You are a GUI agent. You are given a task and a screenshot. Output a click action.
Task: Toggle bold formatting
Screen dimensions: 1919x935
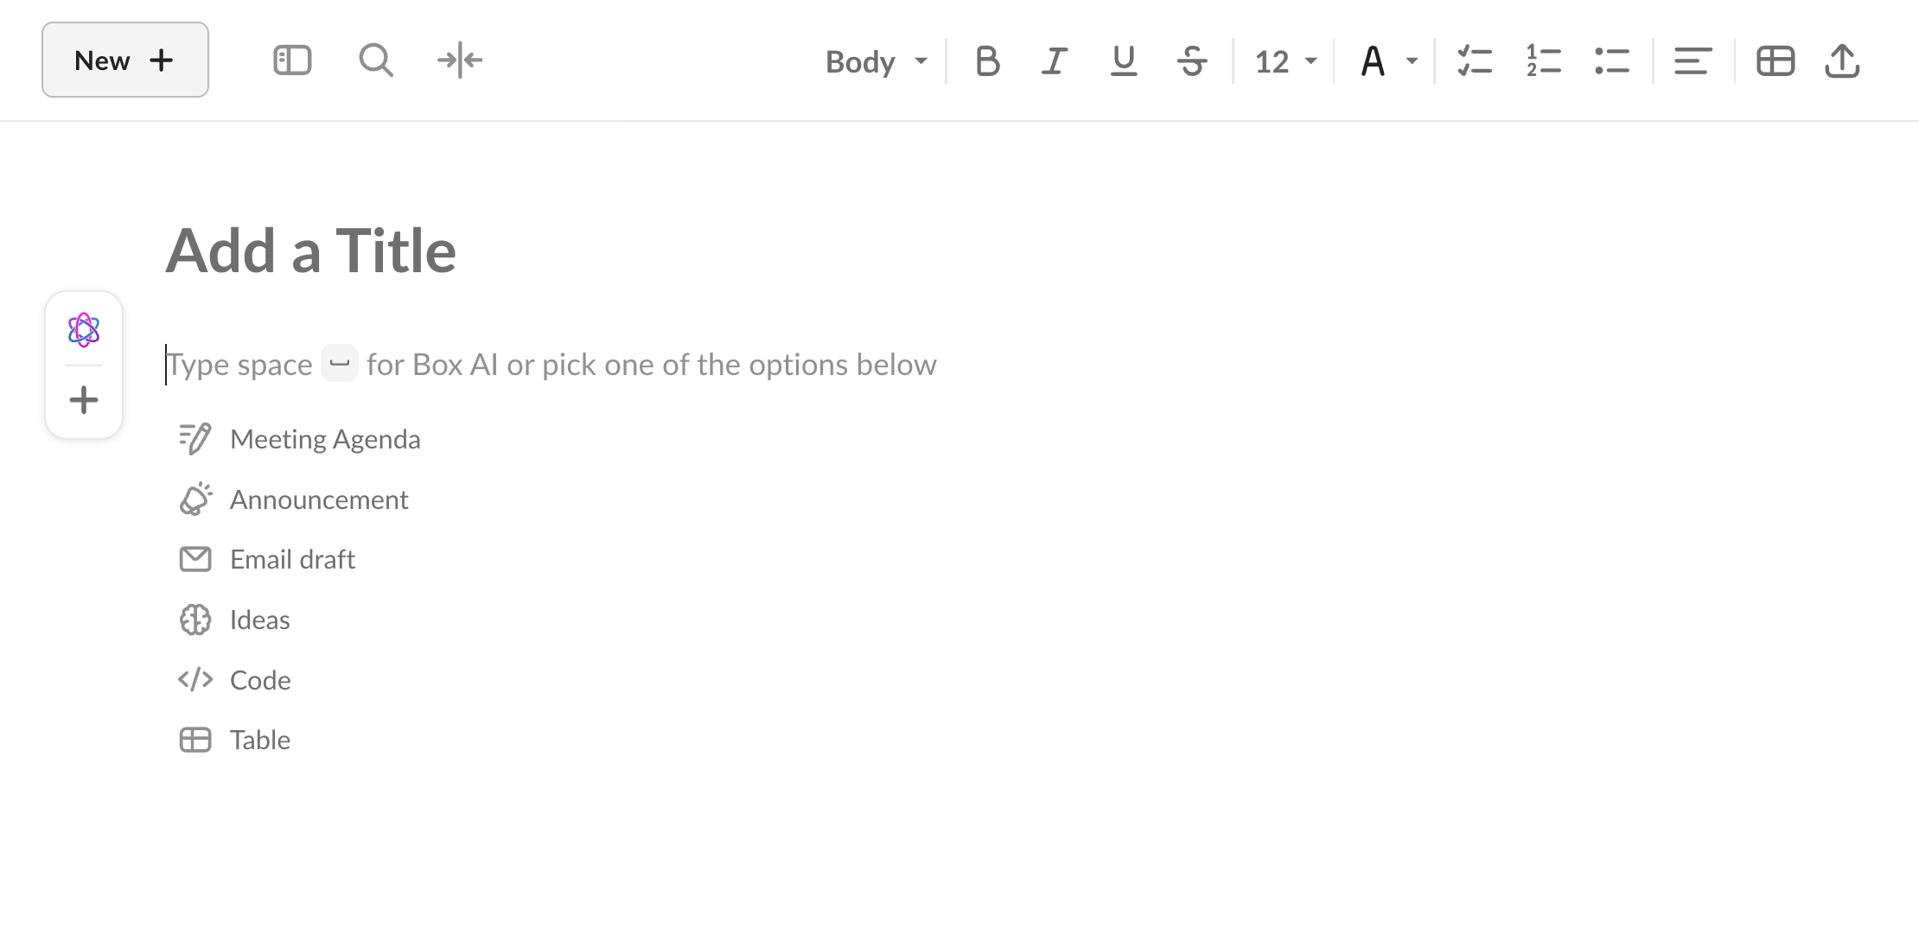point(987,61)
